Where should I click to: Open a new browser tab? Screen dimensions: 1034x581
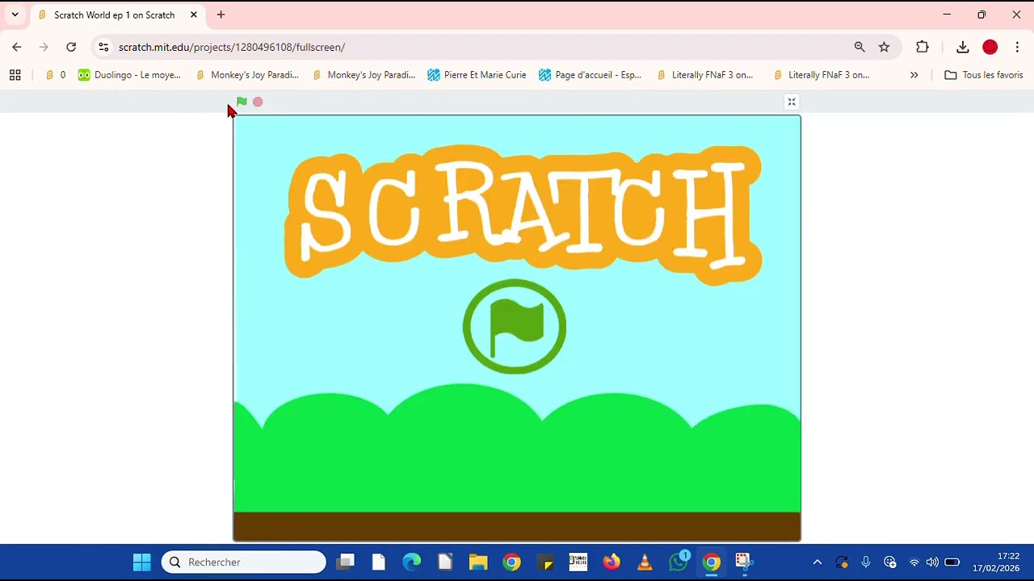click(221, 15)
